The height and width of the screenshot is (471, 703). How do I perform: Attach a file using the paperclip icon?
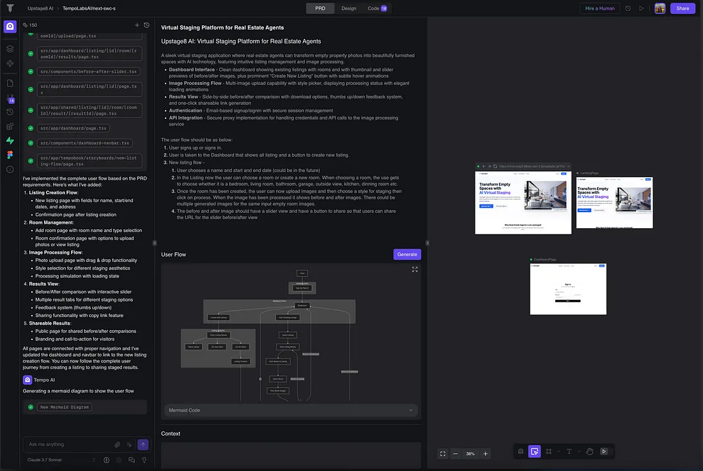pyautogui.click(x=118, y=444)
